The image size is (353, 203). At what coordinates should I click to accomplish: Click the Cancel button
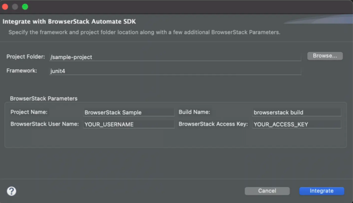267,191
